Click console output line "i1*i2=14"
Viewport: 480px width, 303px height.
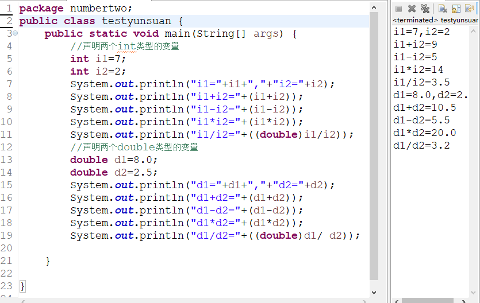(x=418, y=69)
